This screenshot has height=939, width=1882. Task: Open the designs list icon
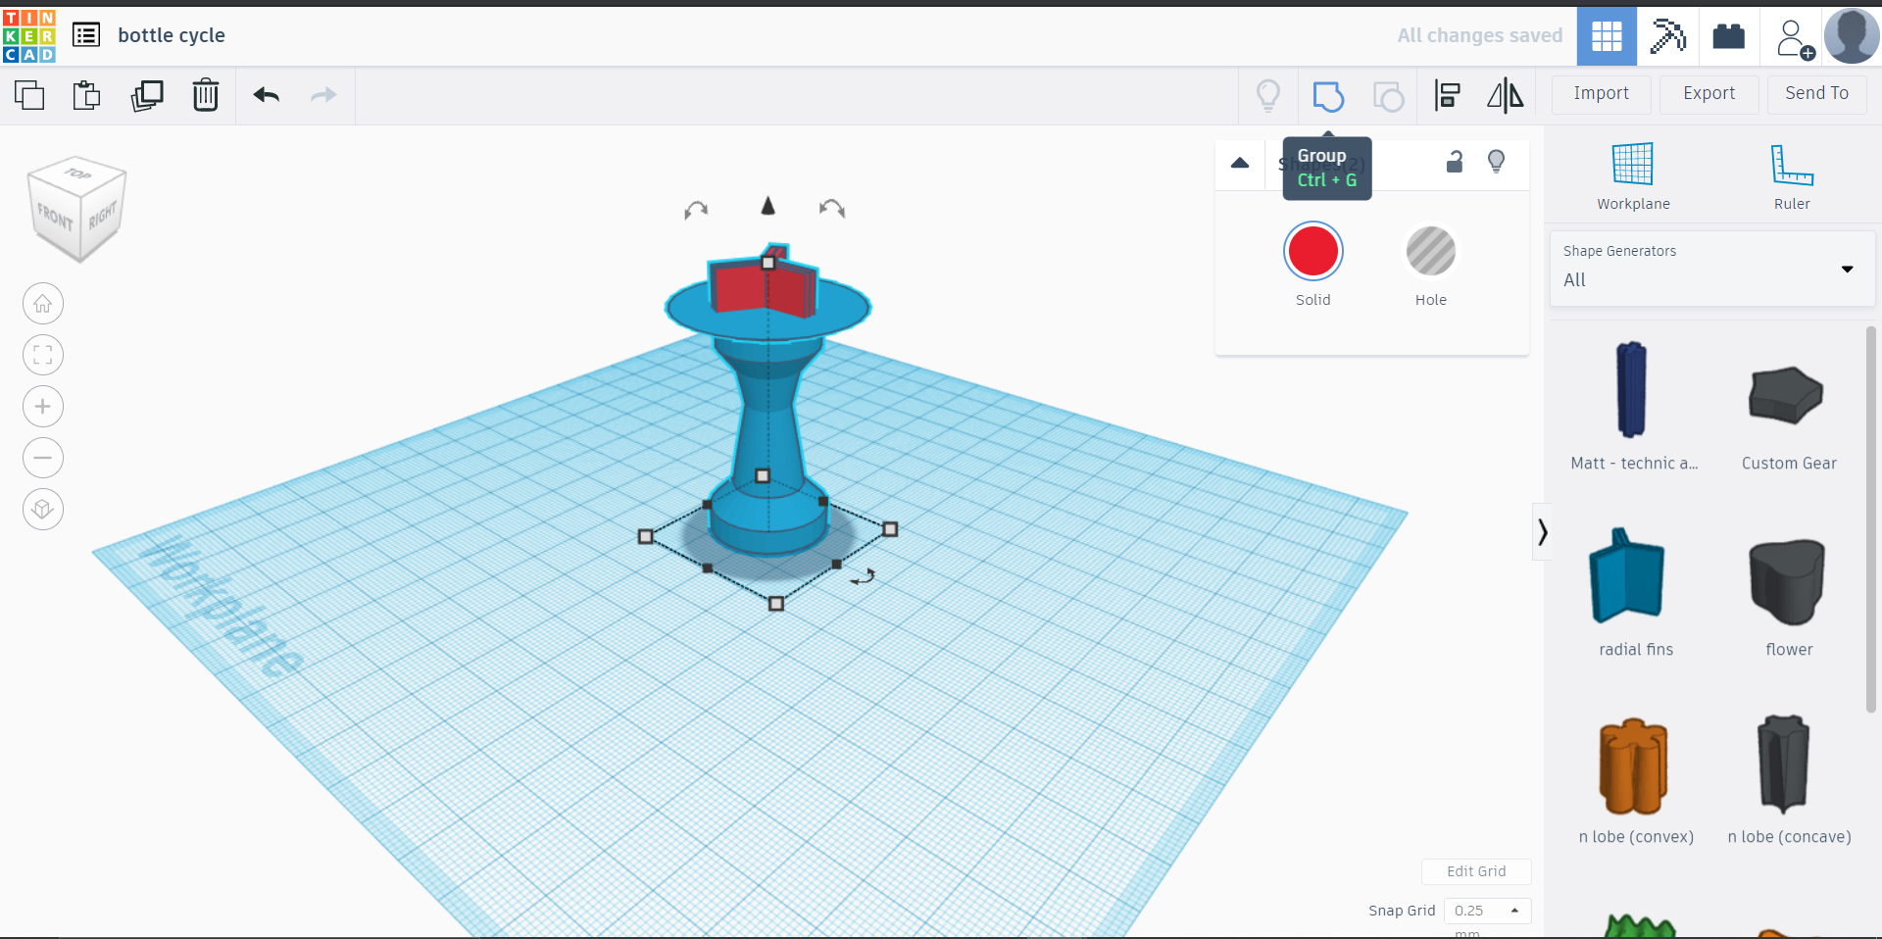pyautogui.click(x=86, y=35)
